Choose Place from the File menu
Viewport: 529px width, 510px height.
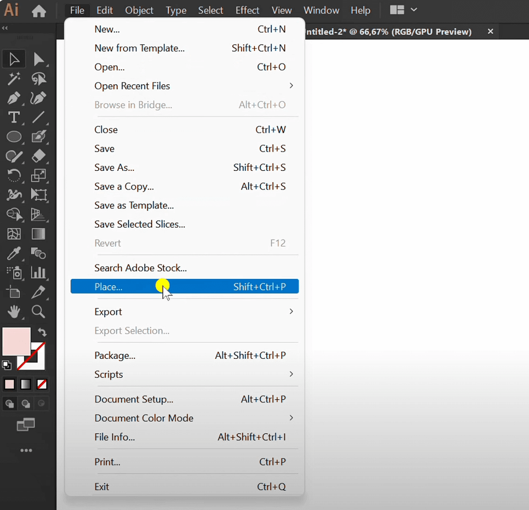click(x=184, y=286)
